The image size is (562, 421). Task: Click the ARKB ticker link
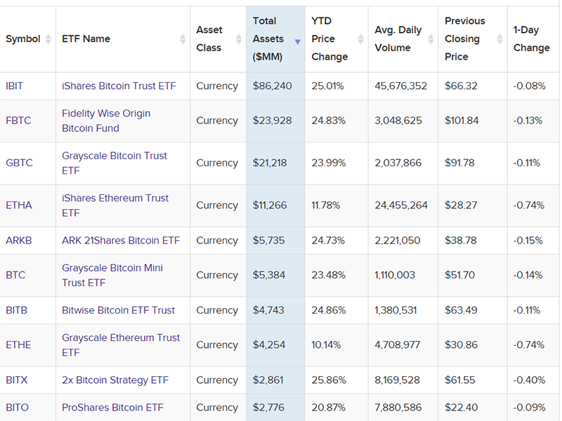[19, 240]
